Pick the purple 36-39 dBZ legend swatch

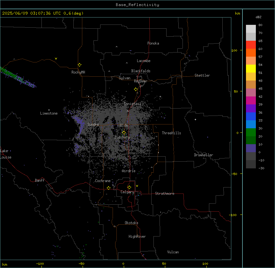[251, 109]
